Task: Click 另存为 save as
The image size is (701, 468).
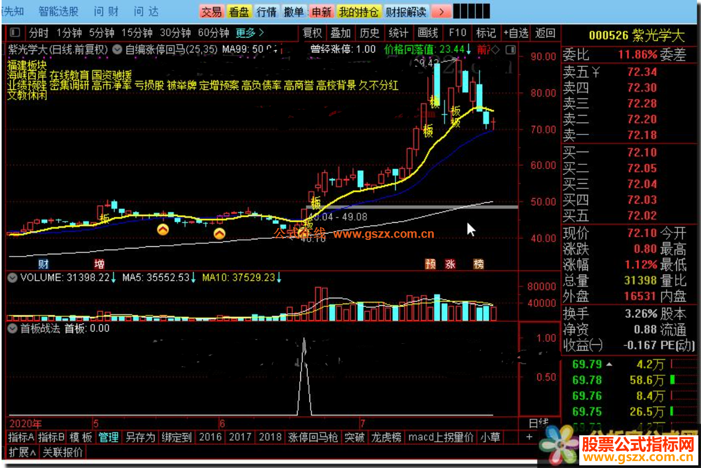Action: point(140,437)
